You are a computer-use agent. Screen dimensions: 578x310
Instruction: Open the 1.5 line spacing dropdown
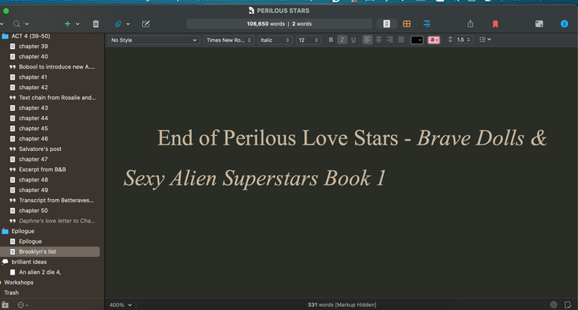tap(464, 40)
